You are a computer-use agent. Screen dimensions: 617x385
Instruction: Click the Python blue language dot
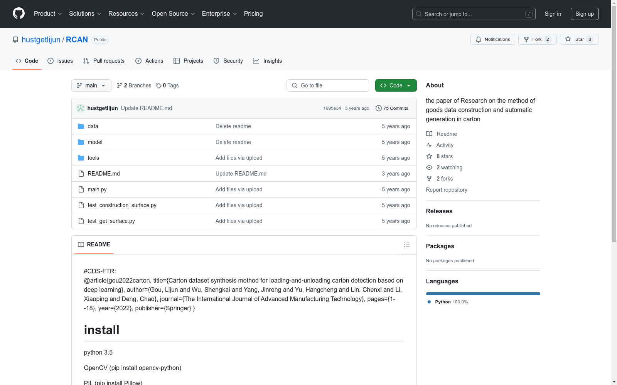pyautogui.click(x=429, y=302)
